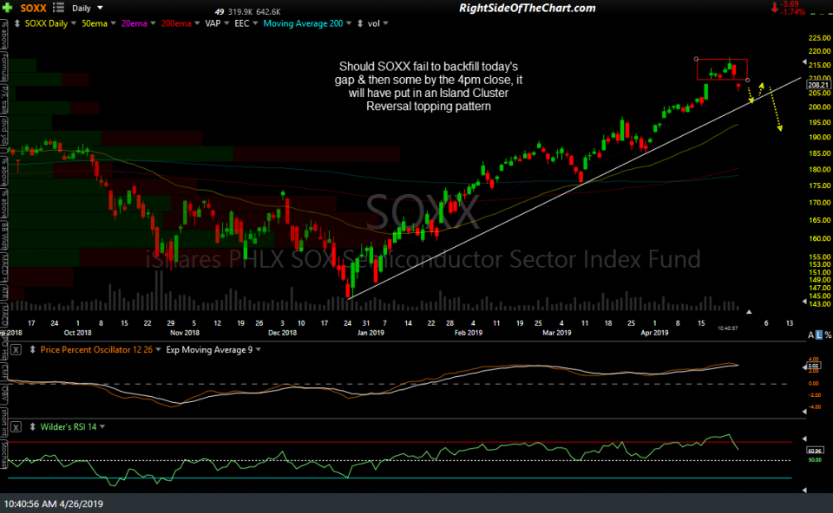This screenshot has width=833, height=513.
Task: Click the red dot icon beside Price Percent Oscillator
Action: tap(33, 349)
